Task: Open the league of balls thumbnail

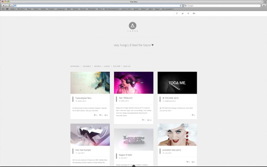Action: [x=133, y=140]
